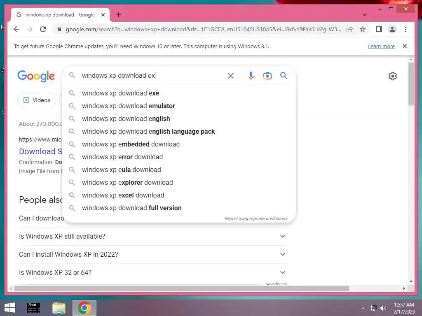The width and height of the screenshot is (422, 316).
Task: Click the horizontal scrollbar thumb
Action: point(182,288)
